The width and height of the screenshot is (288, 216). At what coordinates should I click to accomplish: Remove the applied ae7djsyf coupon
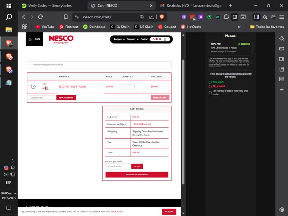(x=146, y=124)
